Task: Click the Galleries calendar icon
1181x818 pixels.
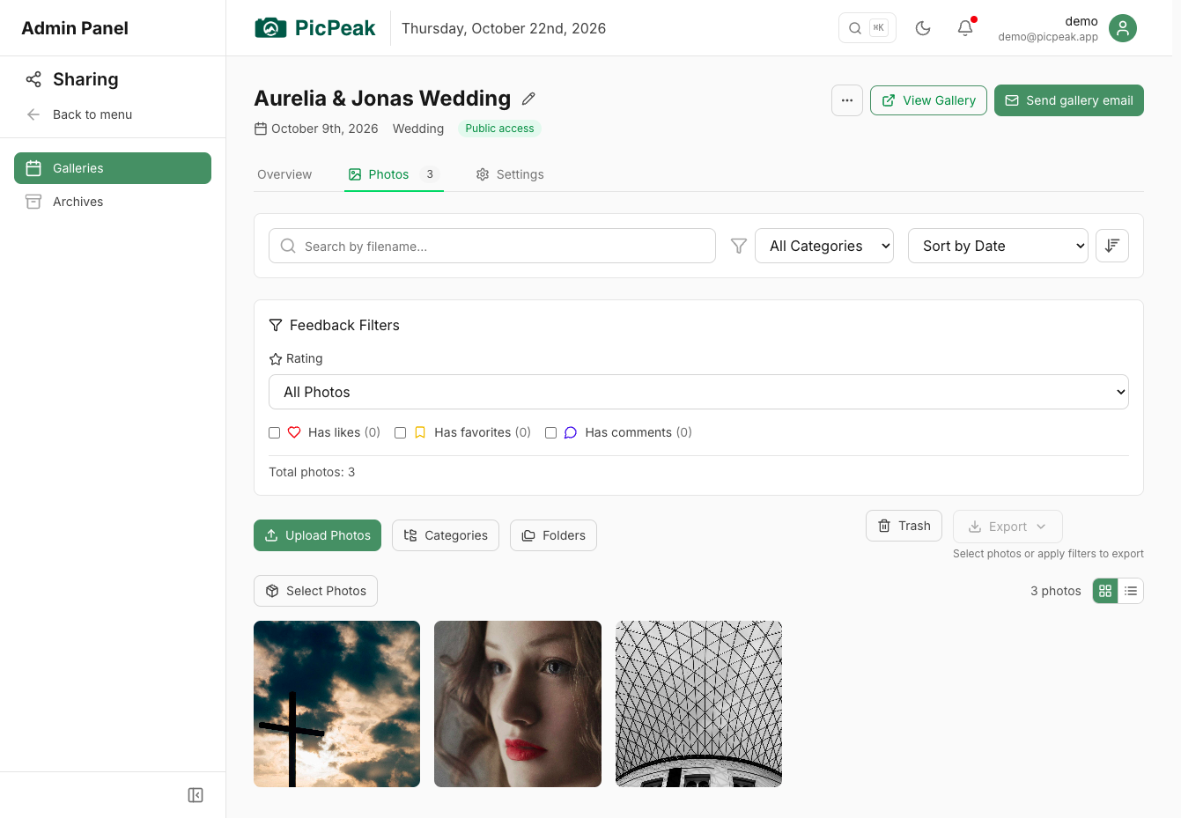Action: coord(33,168)
